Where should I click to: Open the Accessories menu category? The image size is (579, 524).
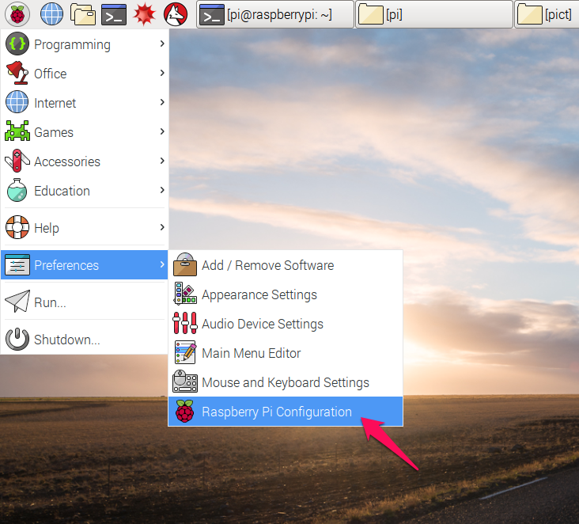coord(66,161)
